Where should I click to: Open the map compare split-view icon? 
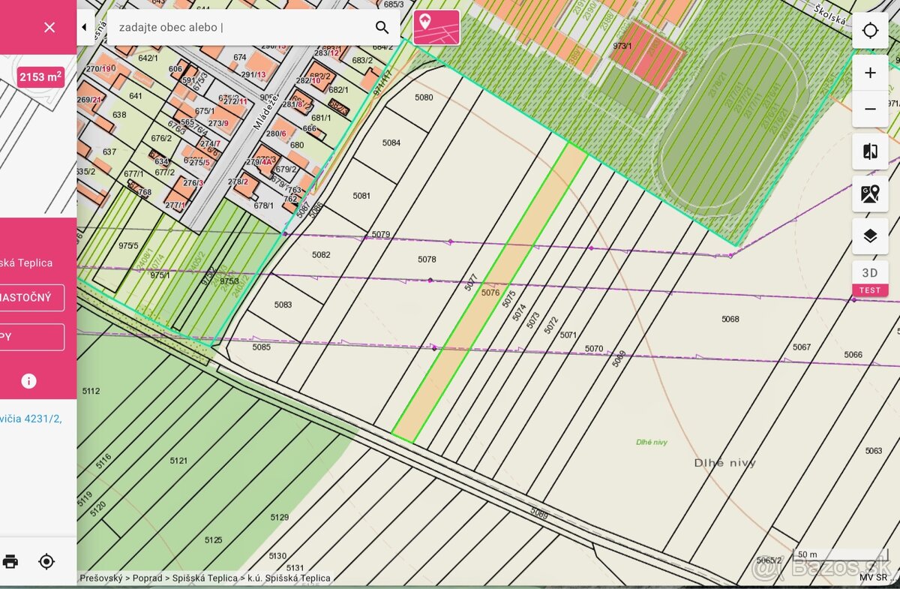tap(870, 152)
